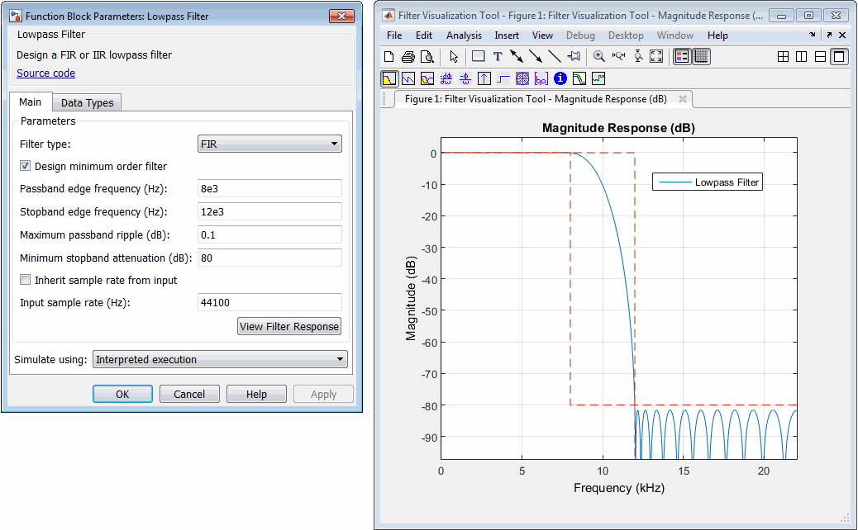
Task: Click the Insert Text tool icon
Action: 498,57
